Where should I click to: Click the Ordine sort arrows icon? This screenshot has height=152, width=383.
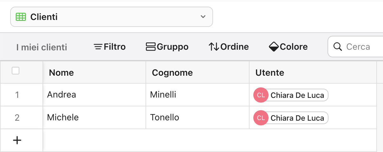pos(214,47)
